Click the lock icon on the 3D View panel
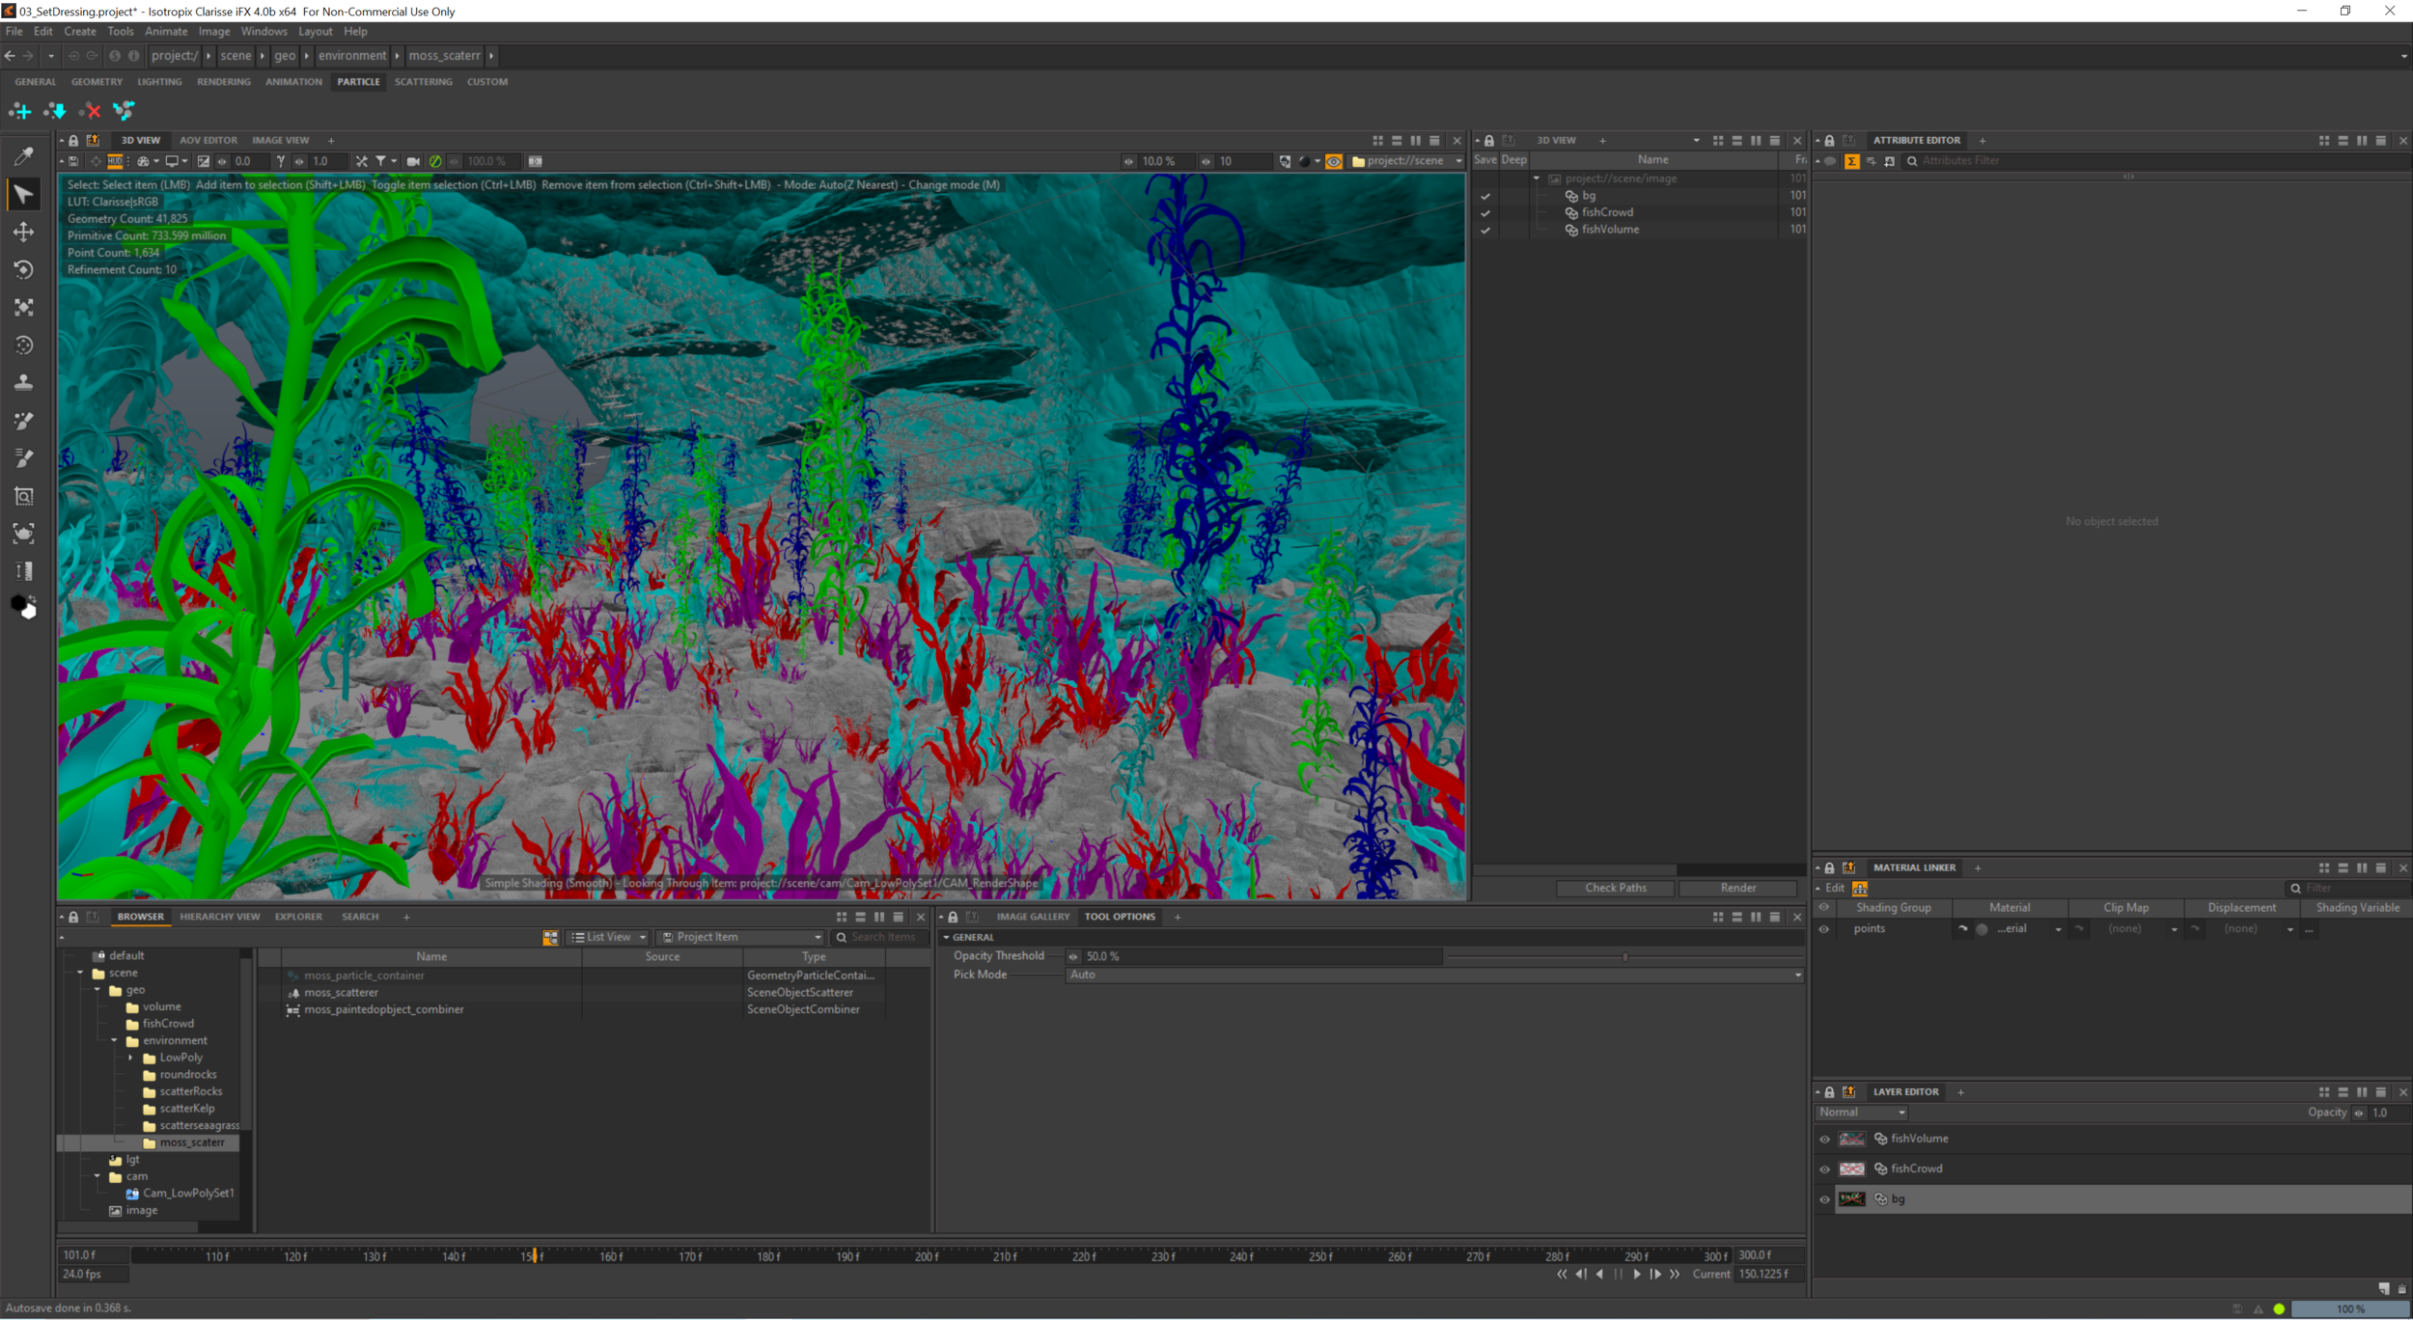 click(x=73, y=140)
